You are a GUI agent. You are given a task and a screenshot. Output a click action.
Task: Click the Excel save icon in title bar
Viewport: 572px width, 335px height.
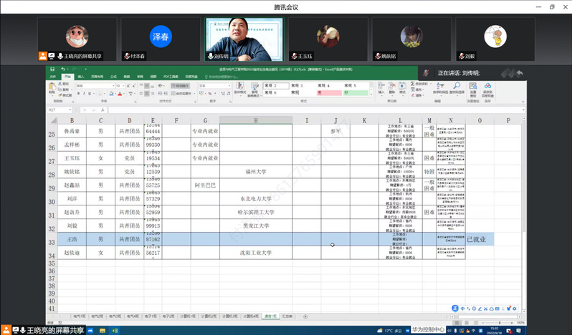52,69
